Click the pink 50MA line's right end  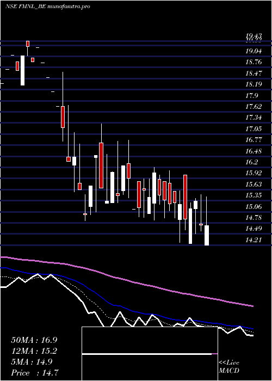point(252,306)
